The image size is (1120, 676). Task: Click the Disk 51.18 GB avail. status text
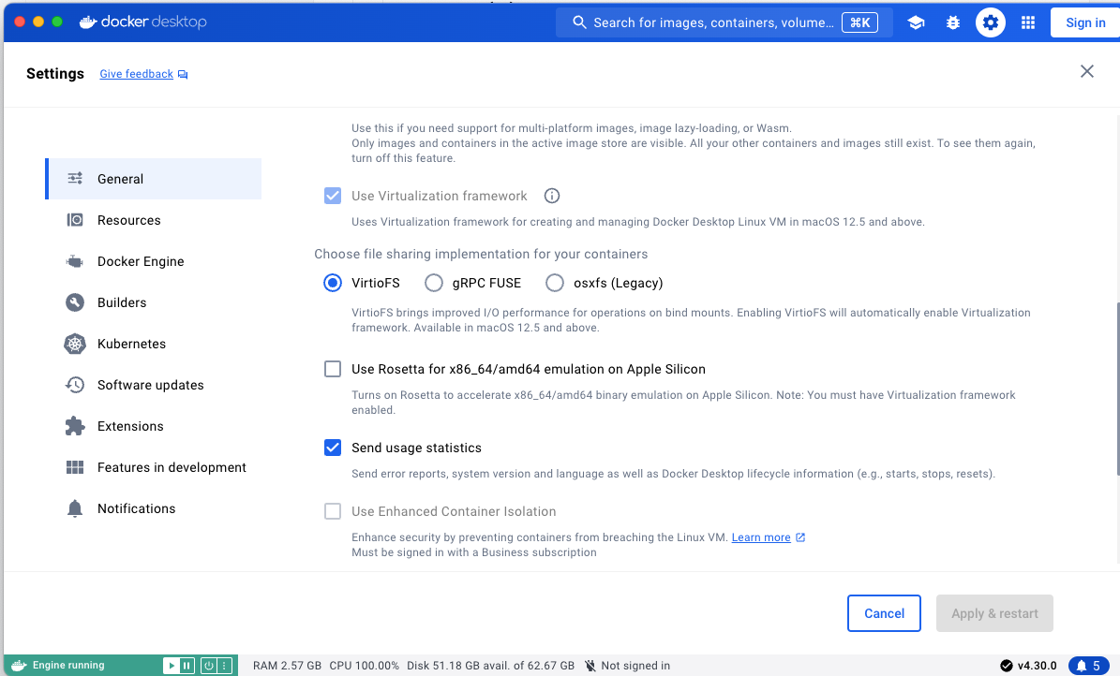491,666
